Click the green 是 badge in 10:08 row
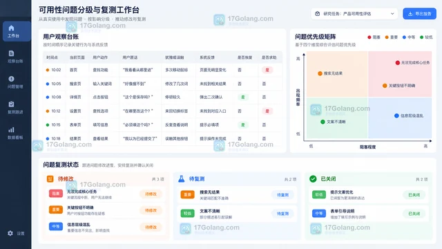Screen dimensions: 442x249 pos(242,97)
